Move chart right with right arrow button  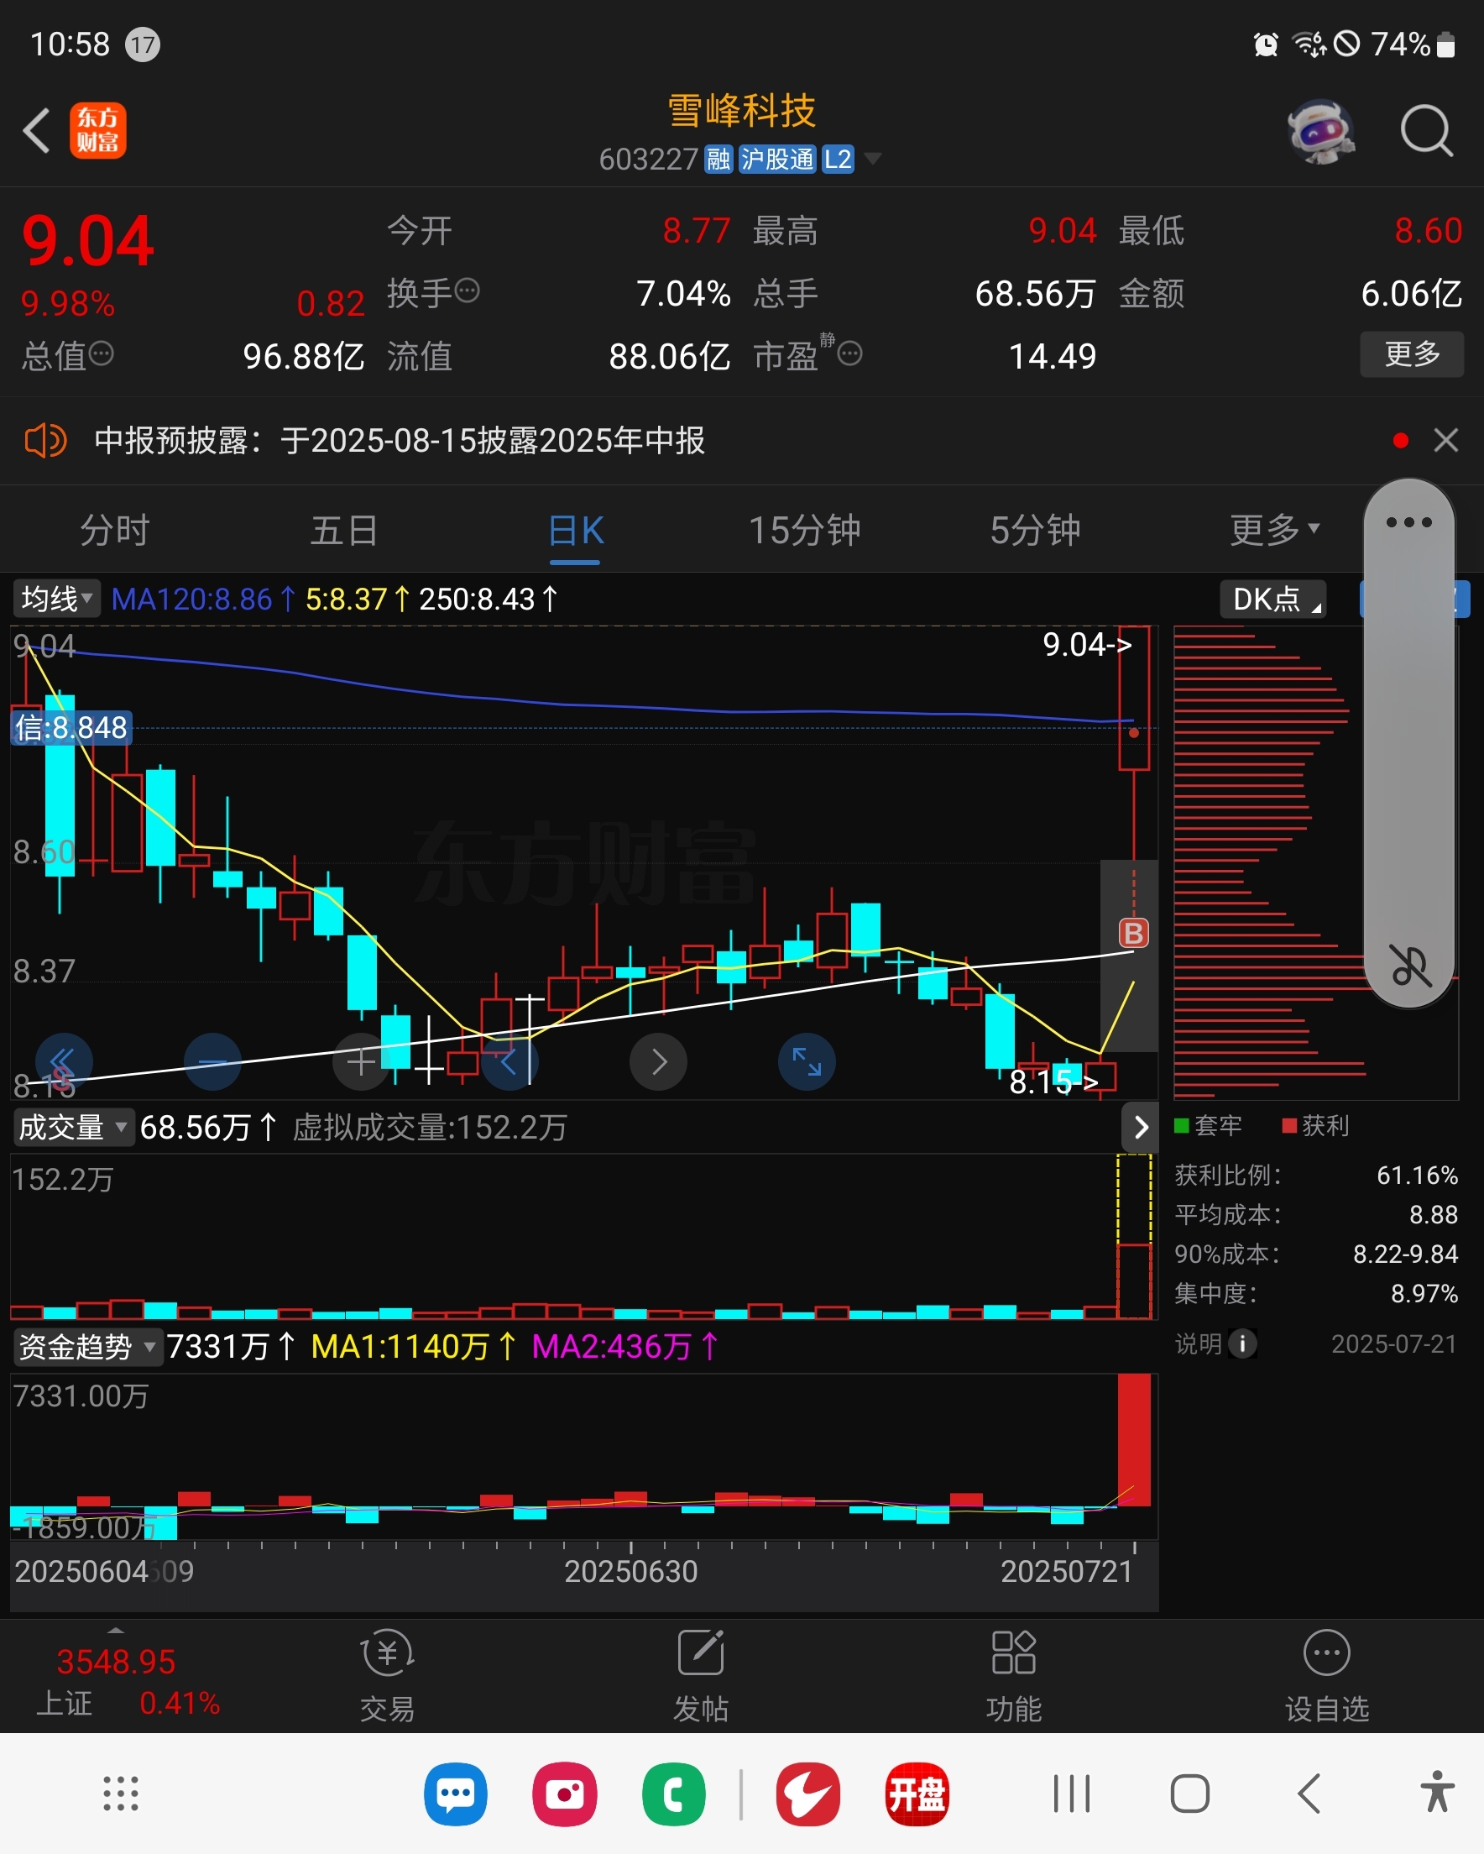click(659, 1062)
